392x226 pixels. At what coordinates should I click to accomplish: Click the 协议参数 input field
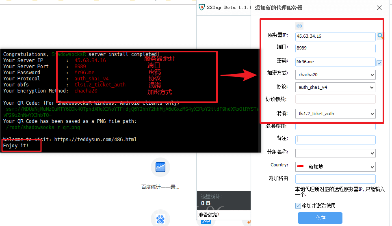coord(335,99)
